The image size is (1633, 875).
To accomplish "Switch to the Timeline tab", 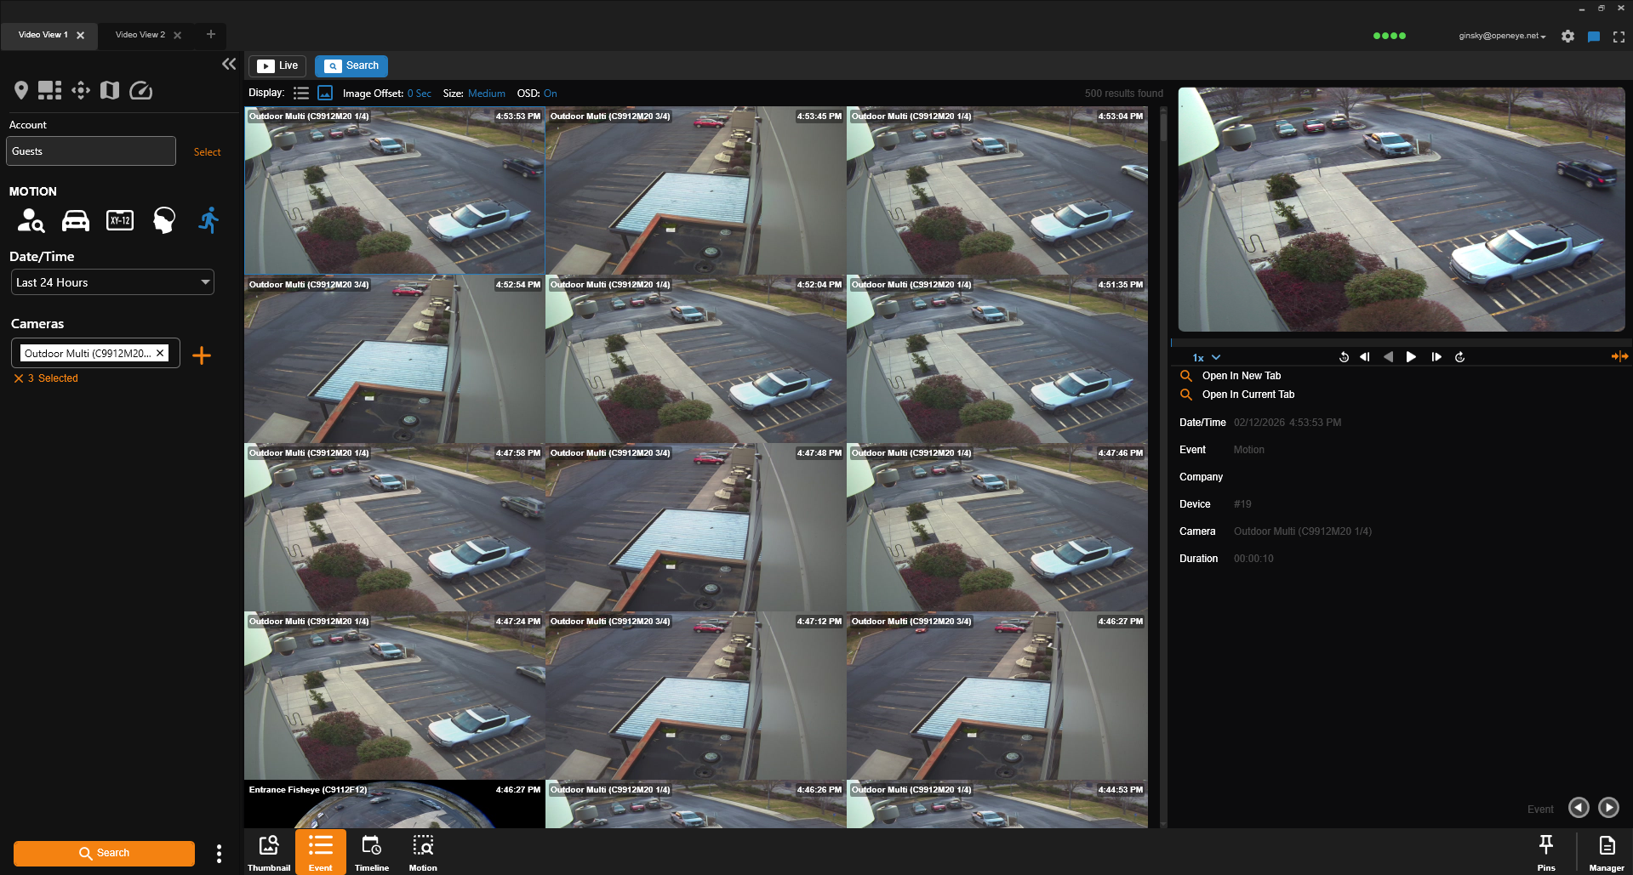I will 371,852.
